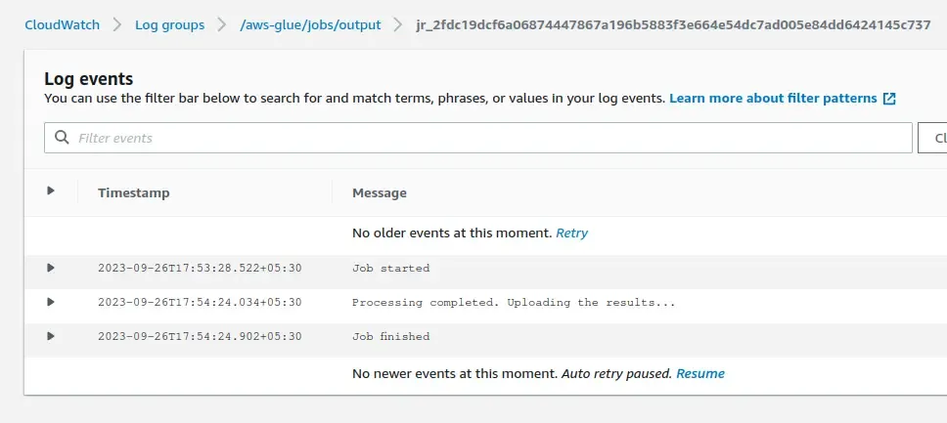The image size is (947, 423).
Task: Retry loading older events
Action: click(572, 233)
